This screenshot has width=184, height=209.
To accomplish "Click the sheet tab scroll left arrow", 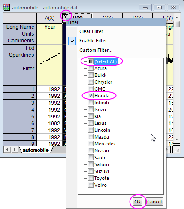I will pos(7,150).
